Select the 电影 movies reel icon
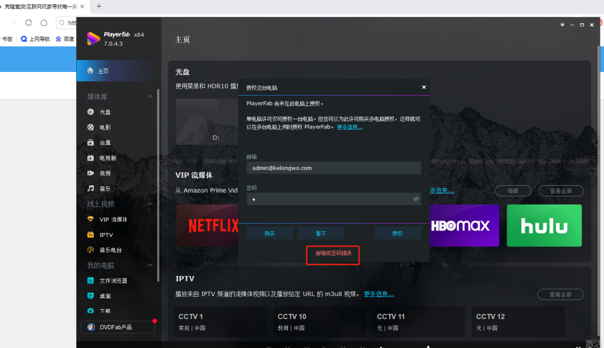 (x=90, y=127)
